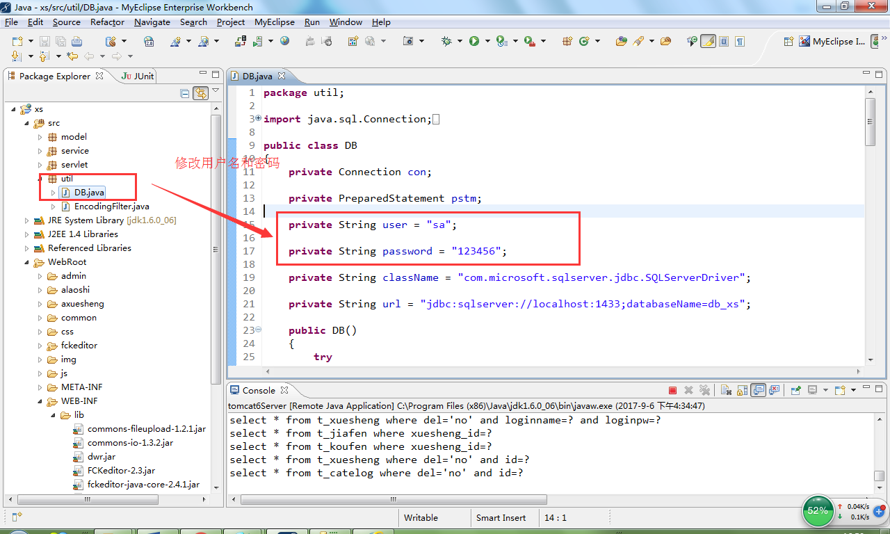Click the Open Perspective icon

coord(788,42)
